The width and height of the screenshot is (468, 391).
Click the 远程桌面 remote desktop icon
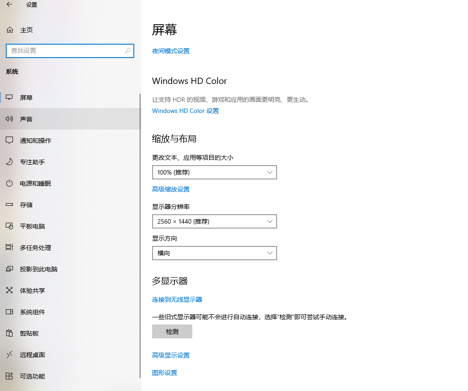pyautogui.click(x=10, y=355)
